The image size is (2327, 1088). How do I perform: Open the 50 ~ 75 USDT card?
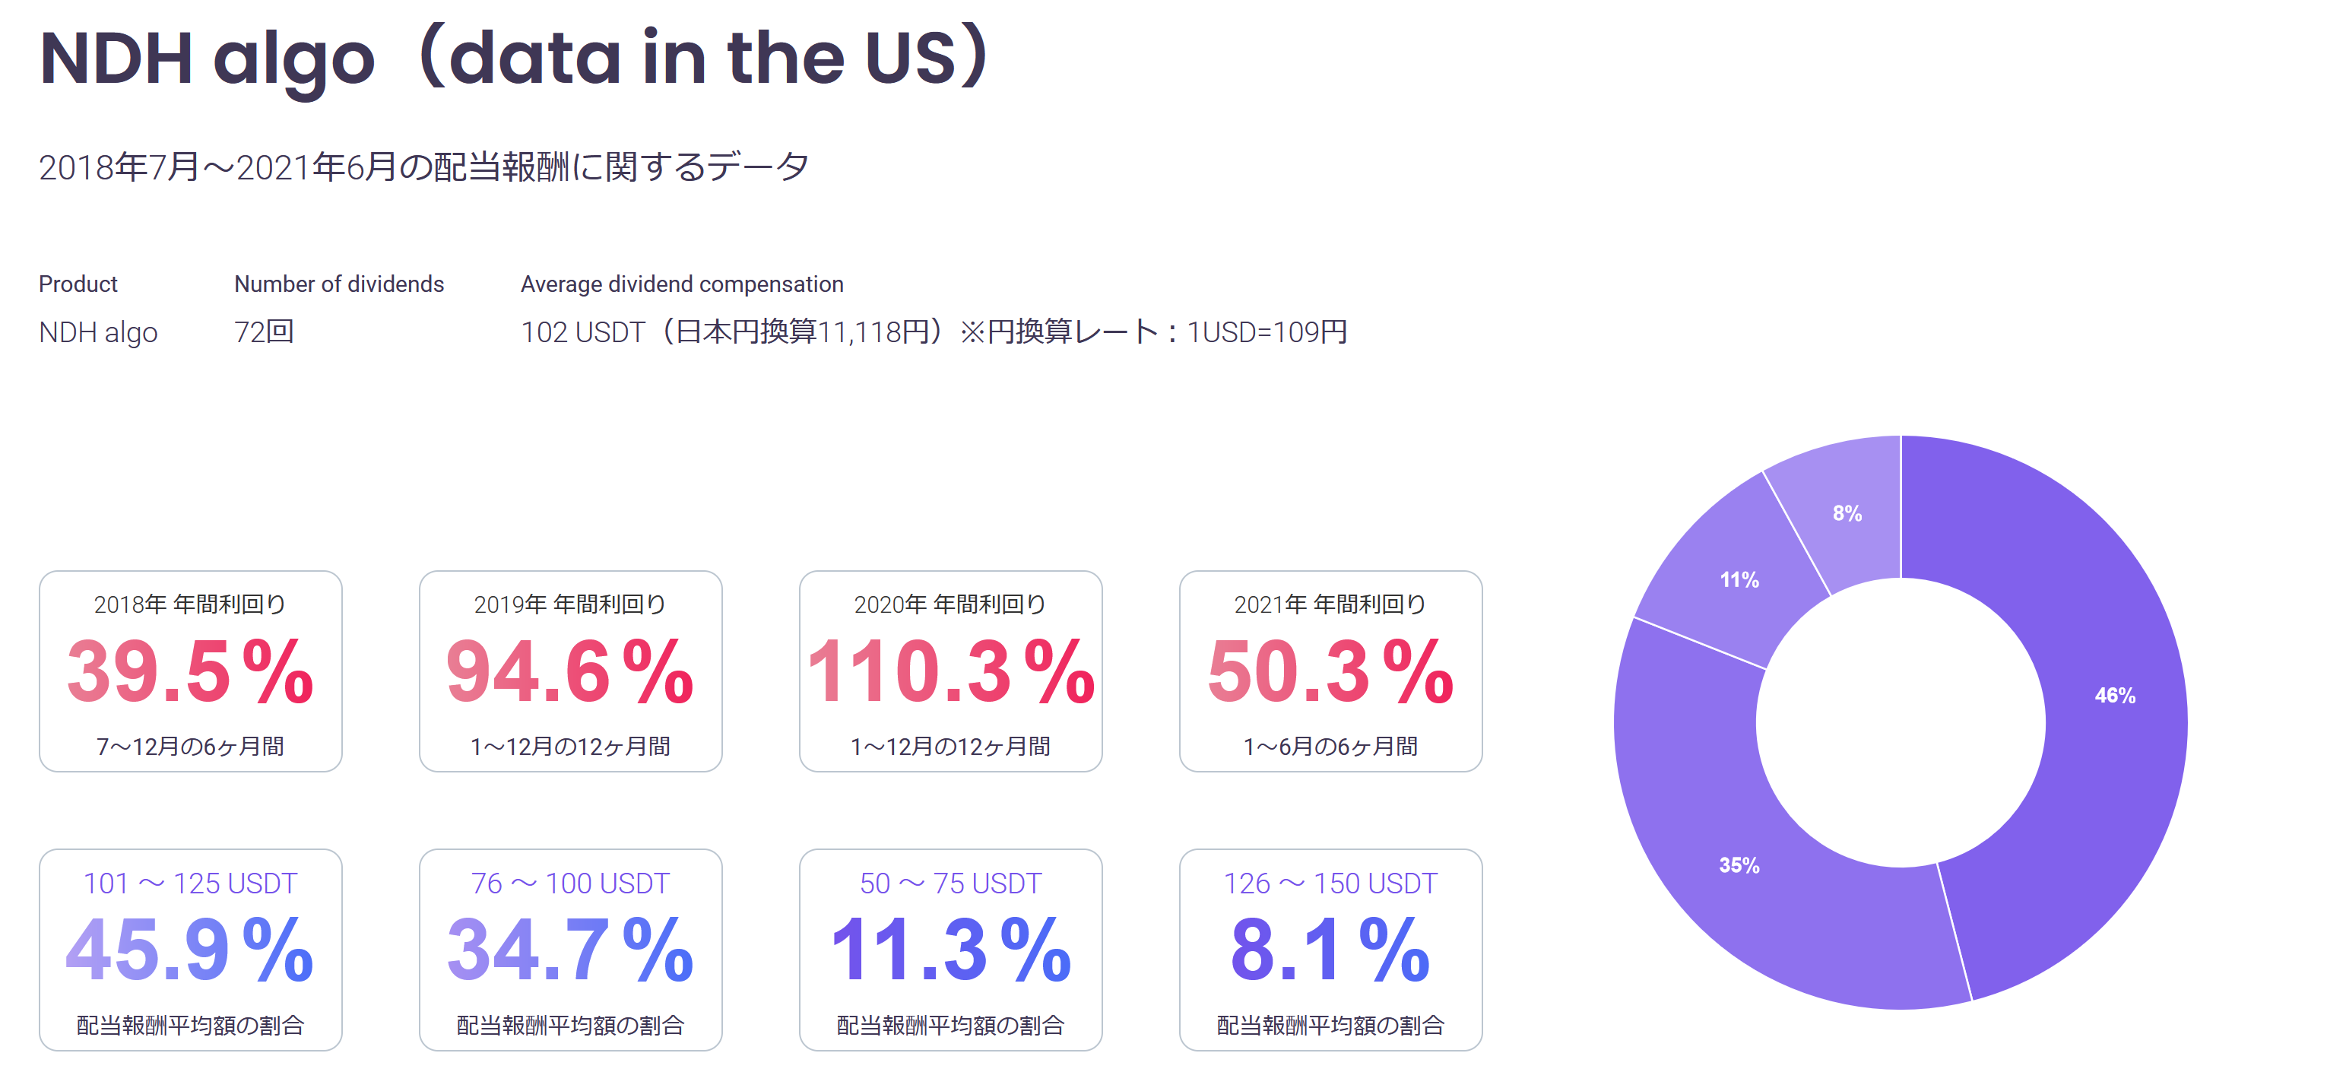point(950,950)
